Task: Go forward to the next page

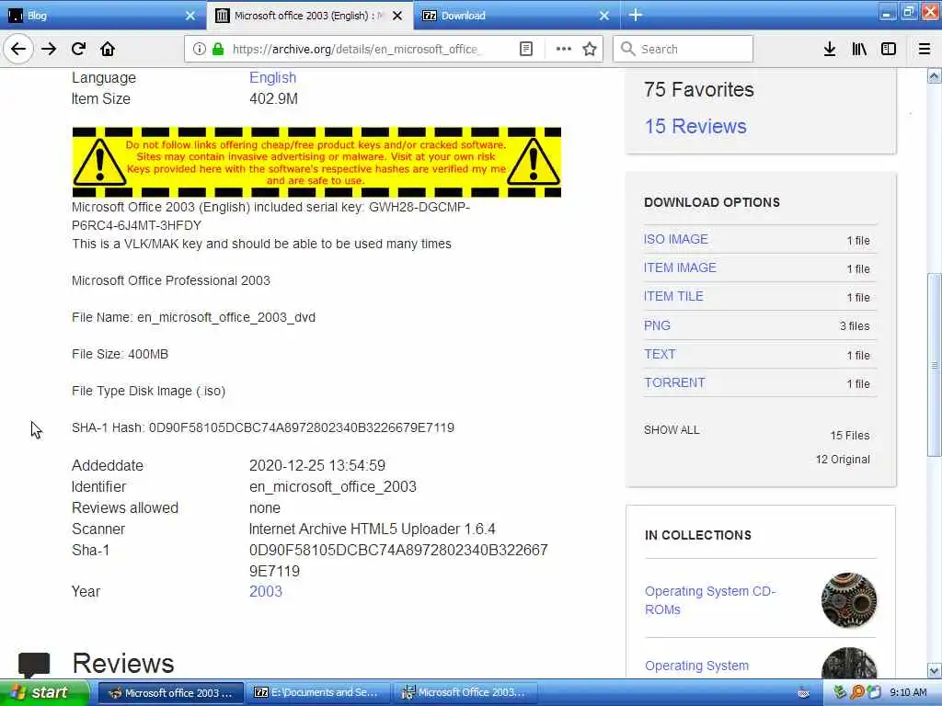Action: pyautogui.click(x=49, y=49)
